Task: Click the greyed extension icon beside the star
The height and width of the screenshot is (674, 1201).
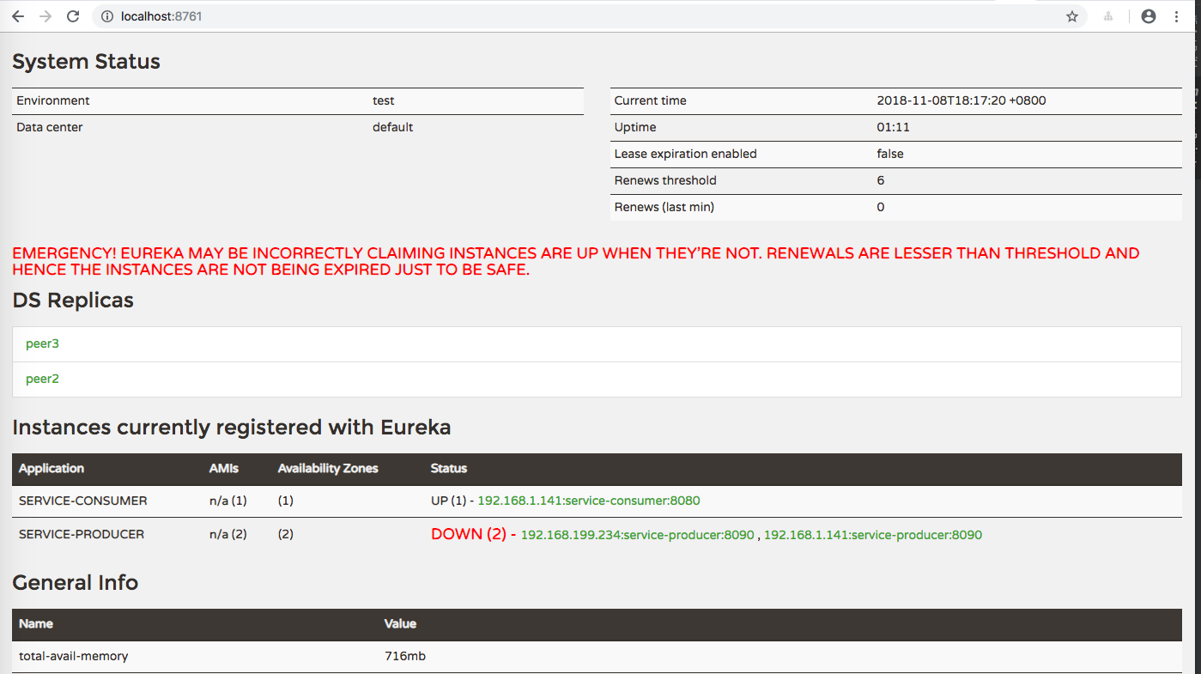Action: (x=1109, y=16)
